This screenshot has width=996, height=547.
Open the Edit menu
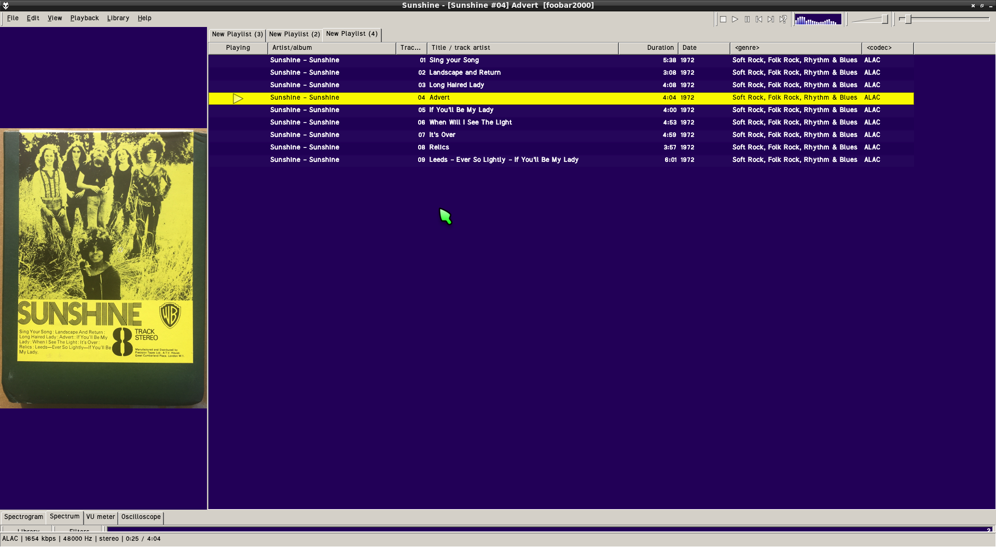click(x=33, y=18)
